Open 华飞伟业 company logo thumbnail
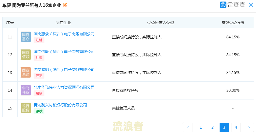Image resolution: width=256 pixels, height=134 pixels. 26,90
